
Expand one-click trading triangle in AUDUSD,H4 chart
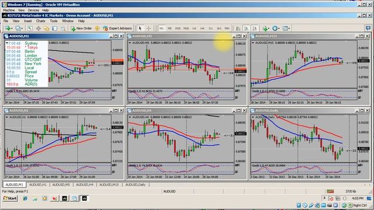[x=130, y=117]
